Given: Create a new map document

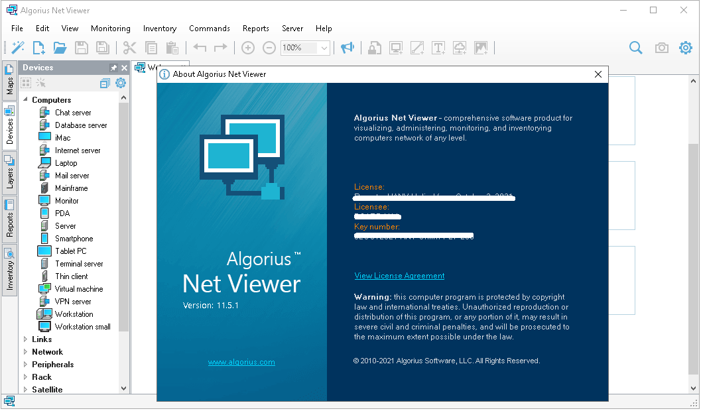Looking at the screenshot, I should [x=39, y=47].
